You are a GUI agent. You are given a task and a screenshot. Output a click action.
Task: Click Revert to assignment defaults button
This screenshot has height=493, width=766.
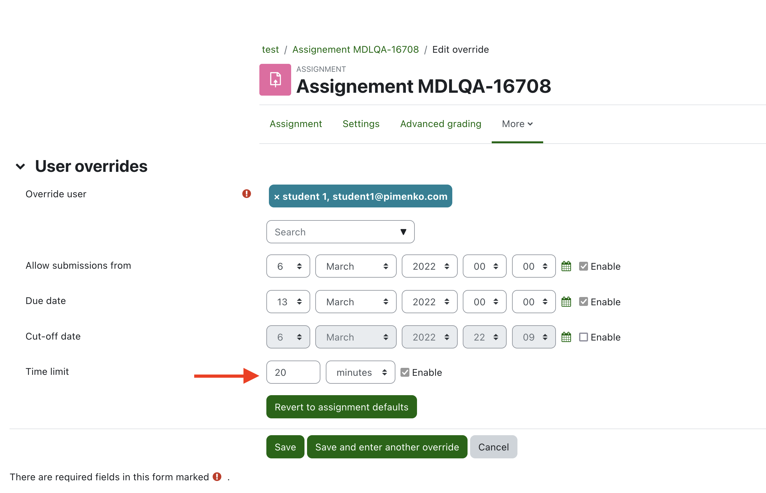click(341, 407)
